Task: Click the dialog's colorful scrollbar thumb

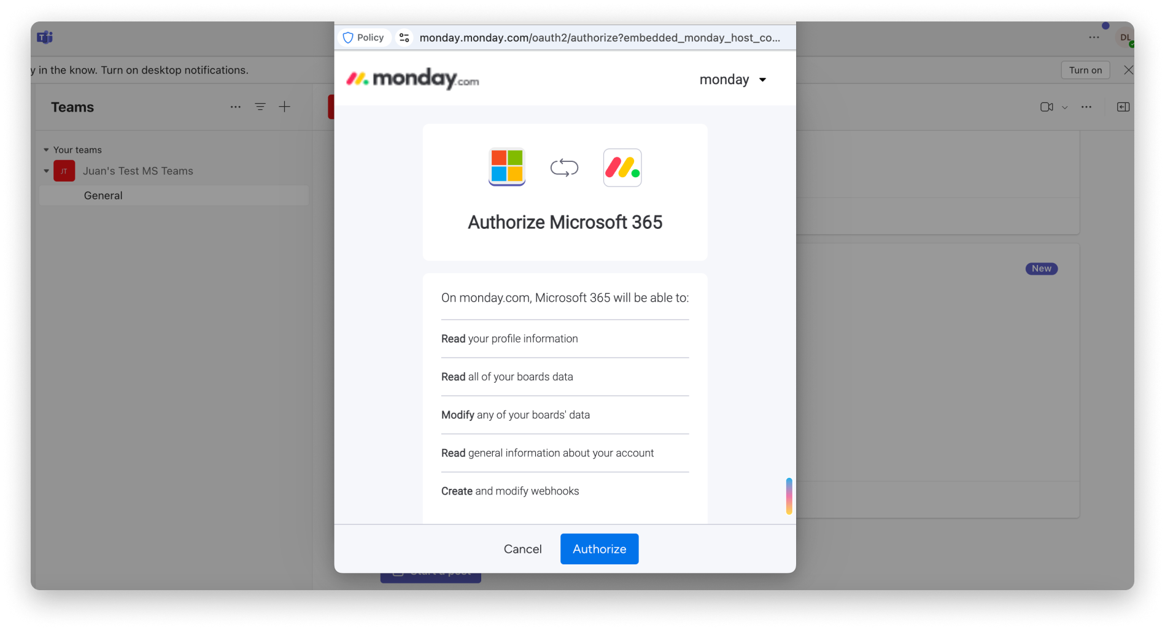Action: pyautogui.click(x=789, y=496)
